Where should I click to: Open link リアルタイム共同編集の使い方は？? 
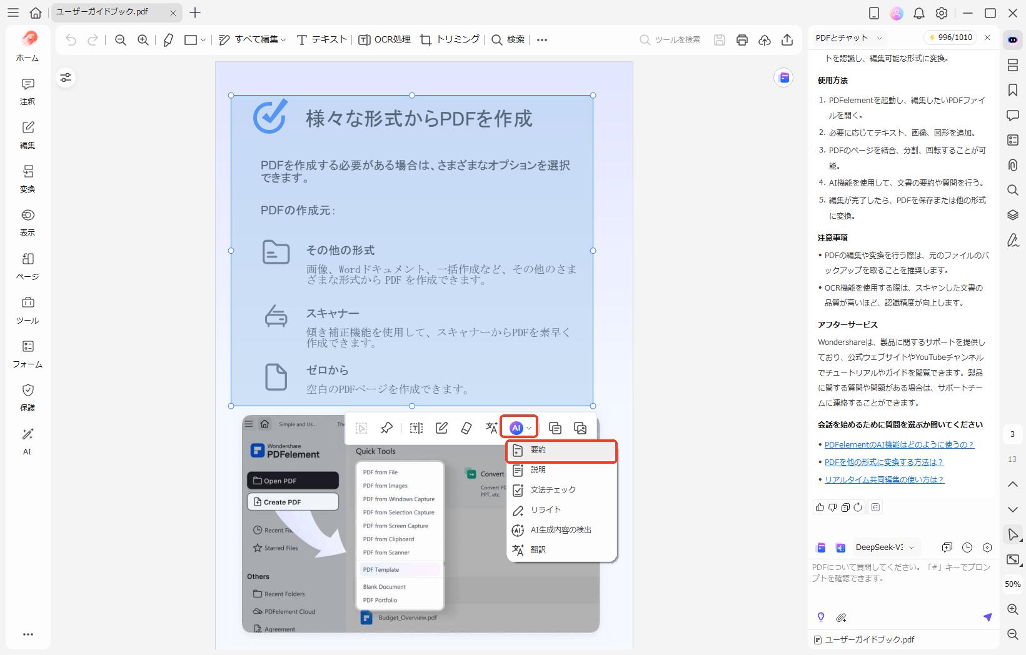coord(885,479)
